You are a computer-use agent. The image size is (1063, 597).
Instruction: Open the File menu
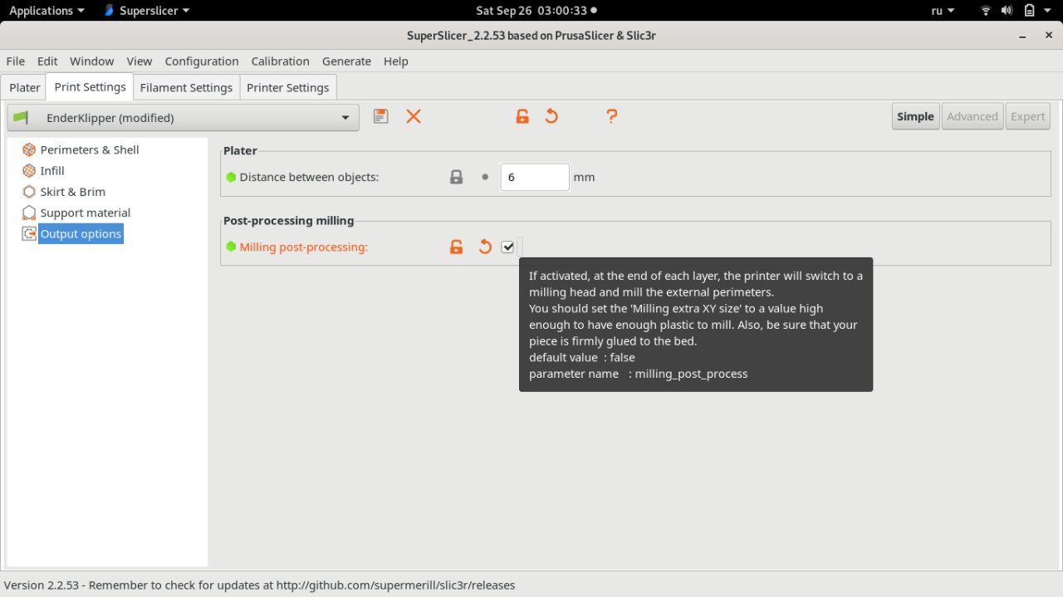click(x=16, y=61)
